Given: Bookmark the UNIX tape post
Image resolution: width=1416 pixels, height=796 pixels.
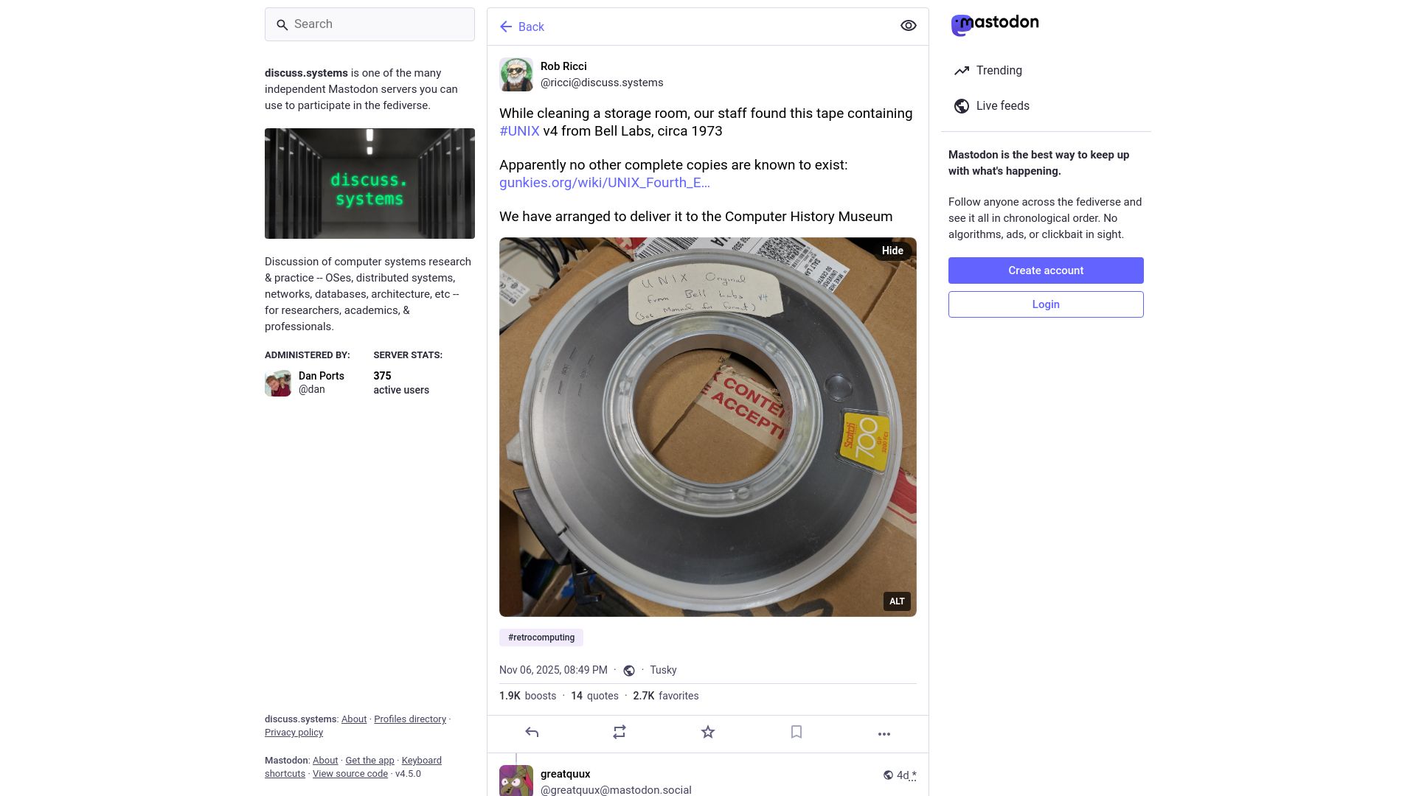Looking at the screenshot, I should click(x=796, y=732).
